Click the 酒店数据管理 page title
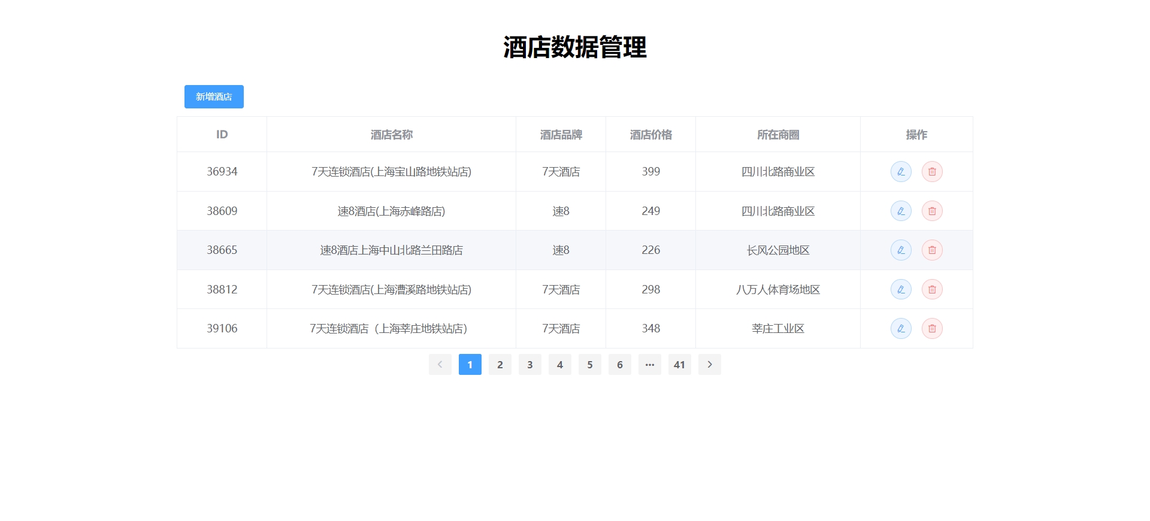 (x=575, y=47)
